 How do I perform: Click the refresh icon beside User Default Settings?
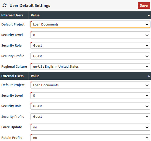pyautogui.click(x=4, y=5)
